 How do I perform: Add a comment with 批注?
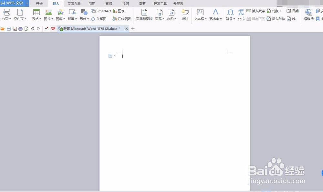pyautogui.click(x=185, y=15)
